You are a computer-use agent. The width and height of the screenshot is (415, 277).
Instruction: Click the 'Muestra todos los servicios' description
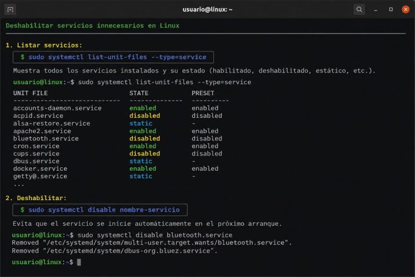point(194,71)
